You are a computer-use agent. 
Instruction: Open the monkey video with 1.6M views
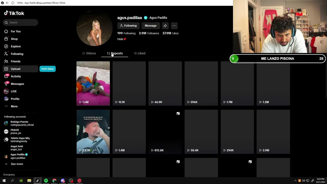(x=93, y=83)
